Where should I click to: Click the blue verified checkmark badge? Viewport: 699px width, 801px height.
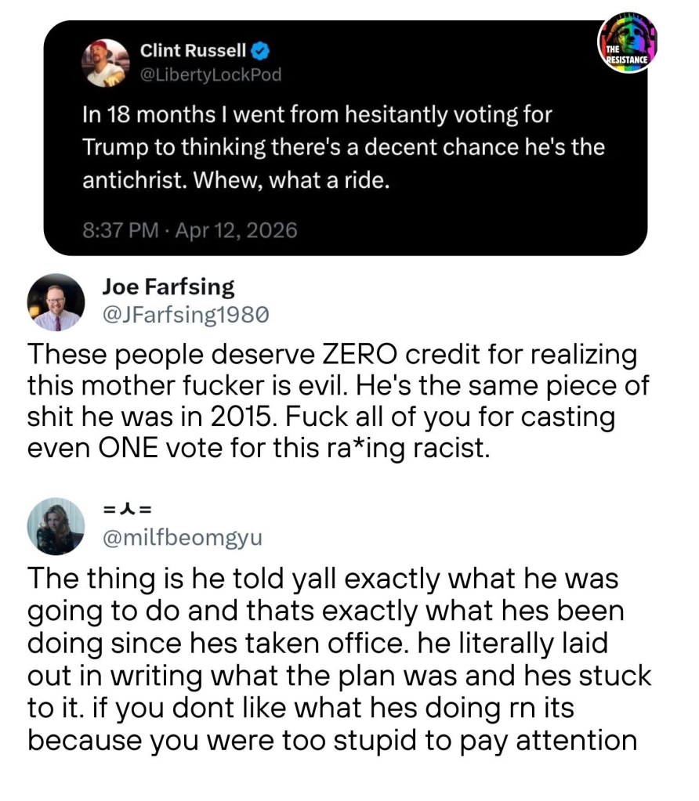click(261, 52)
